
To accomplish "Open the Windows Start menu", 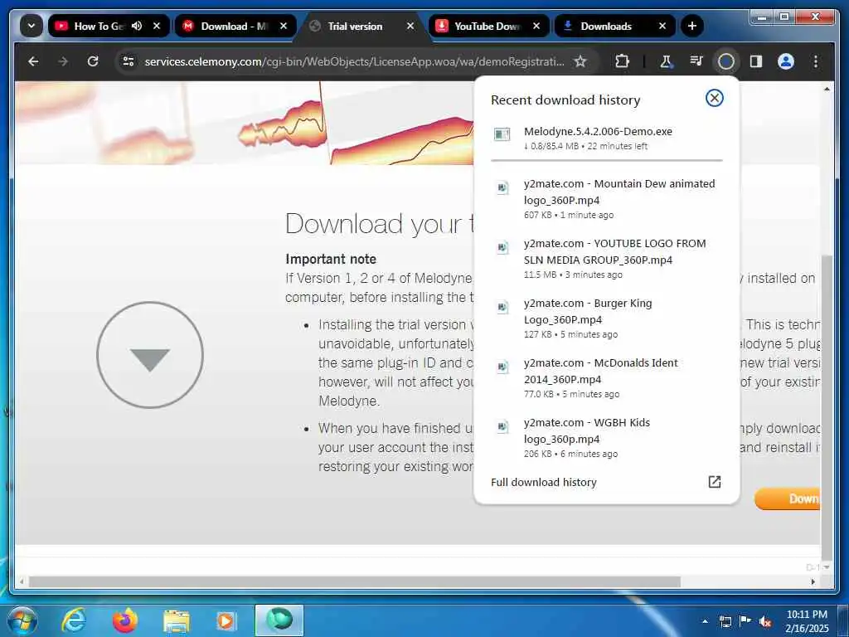I will click(x=22, y=620).
